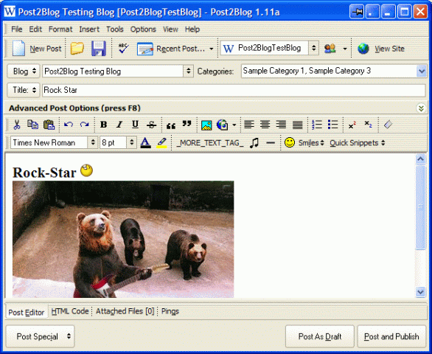
Task: Open the Post Special button menu
Action: (x=41, y=336)
